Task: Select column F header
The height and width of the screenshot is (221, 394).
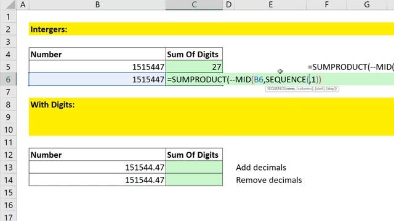Action: [326, 4]
